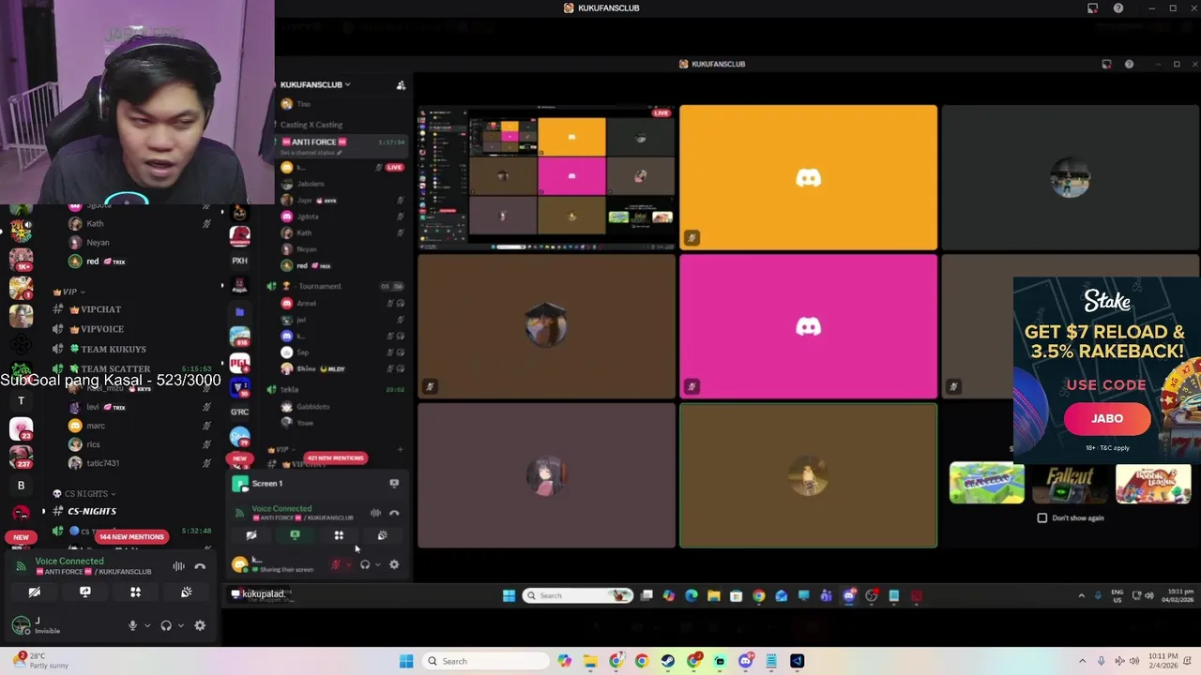This screenshot has height=675, width=1201.
Task: Join the TEAM KUKUYS voice channel
Action: pos(114,349)
